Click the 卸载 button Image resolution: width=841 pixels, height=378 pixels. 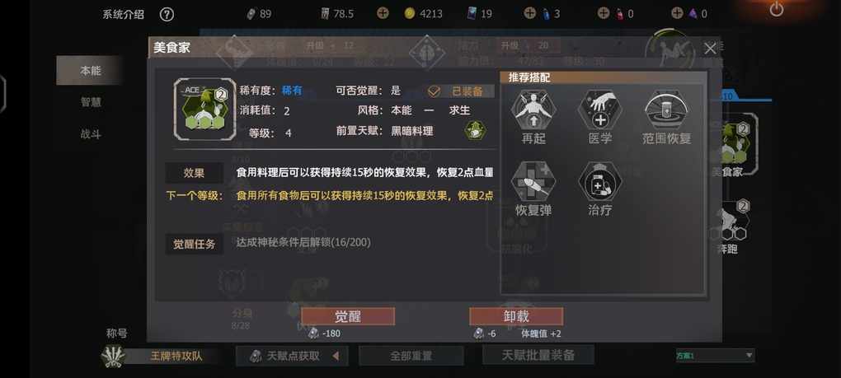coord(516,316)
